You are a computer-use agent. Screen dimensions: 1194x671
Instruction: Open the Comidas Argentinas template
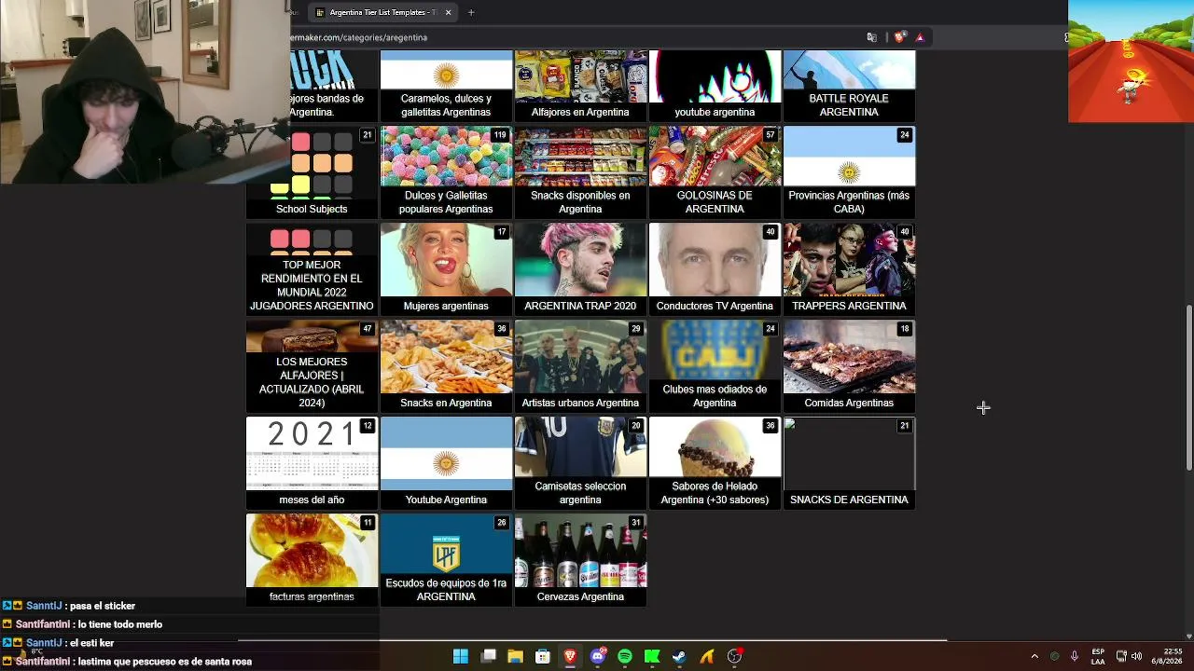(849, 365)
